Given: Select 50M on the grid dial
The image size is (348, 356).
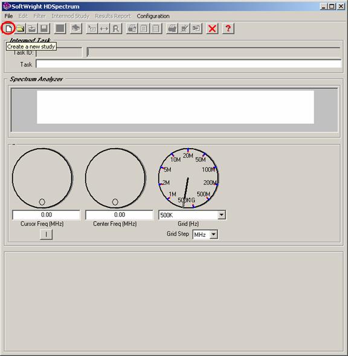Looking at the screenshot, I should 201,160.
